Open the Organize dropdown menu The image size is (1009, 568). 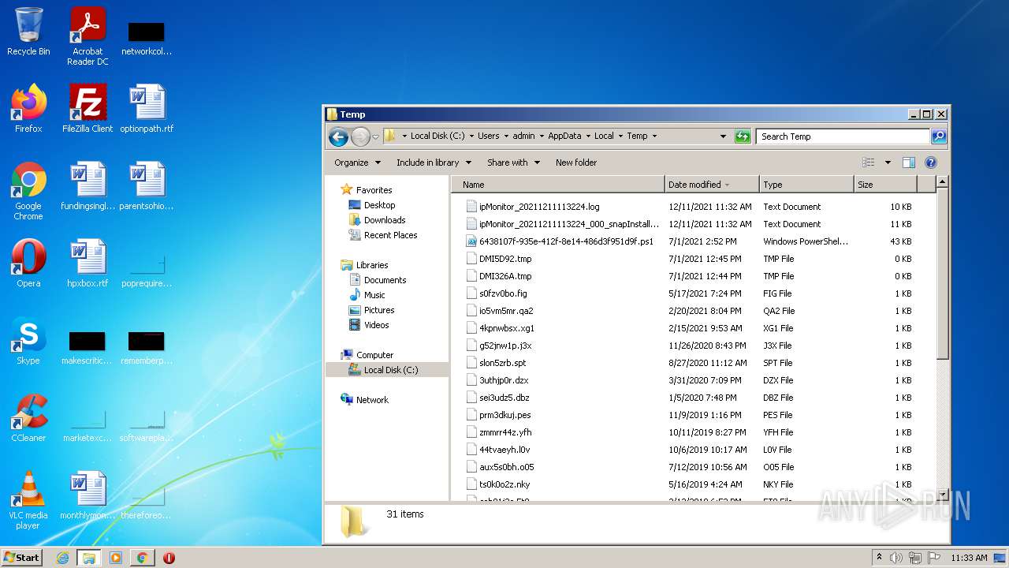(357, 163)
